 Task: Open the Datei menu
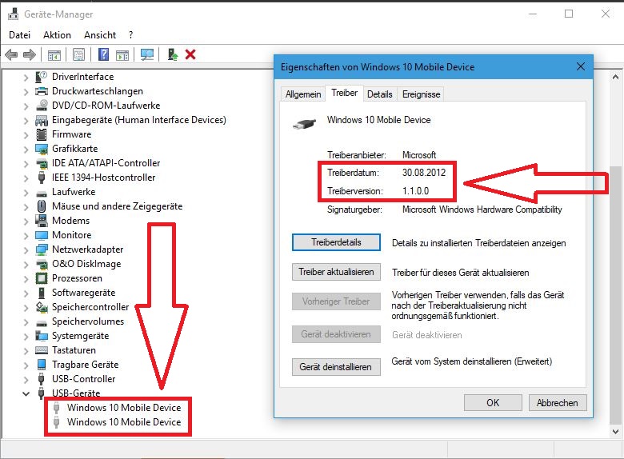[x=19, y=35]
